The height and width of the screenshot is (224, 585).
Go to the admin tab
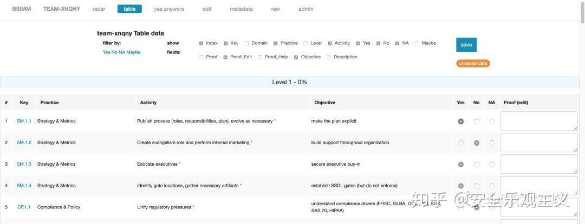(305, 9)
